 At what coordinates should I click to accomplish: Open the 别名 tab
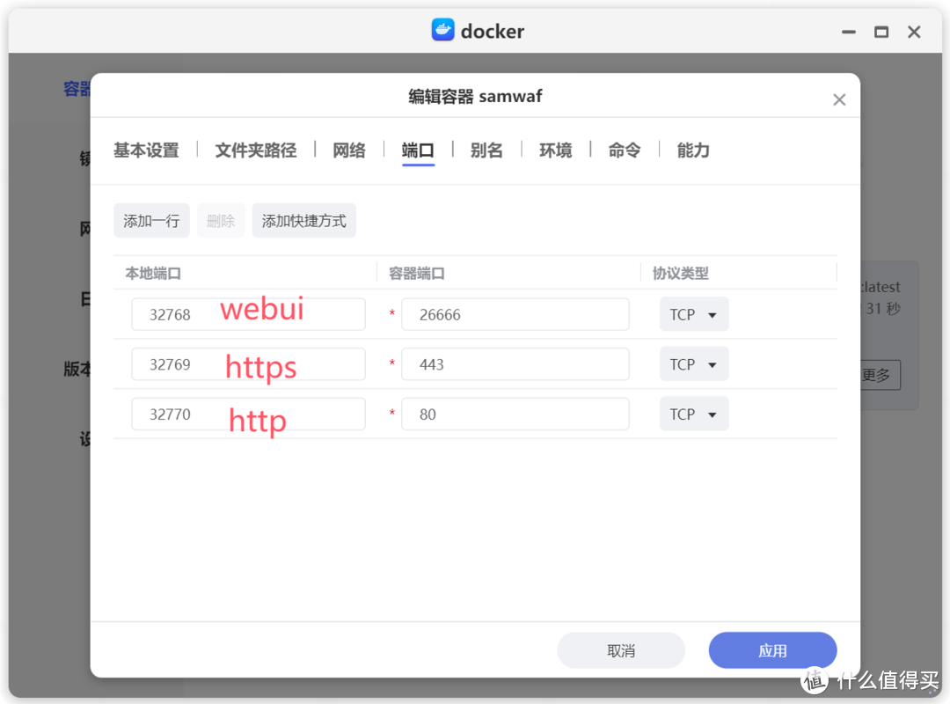(x=486, y=150)
